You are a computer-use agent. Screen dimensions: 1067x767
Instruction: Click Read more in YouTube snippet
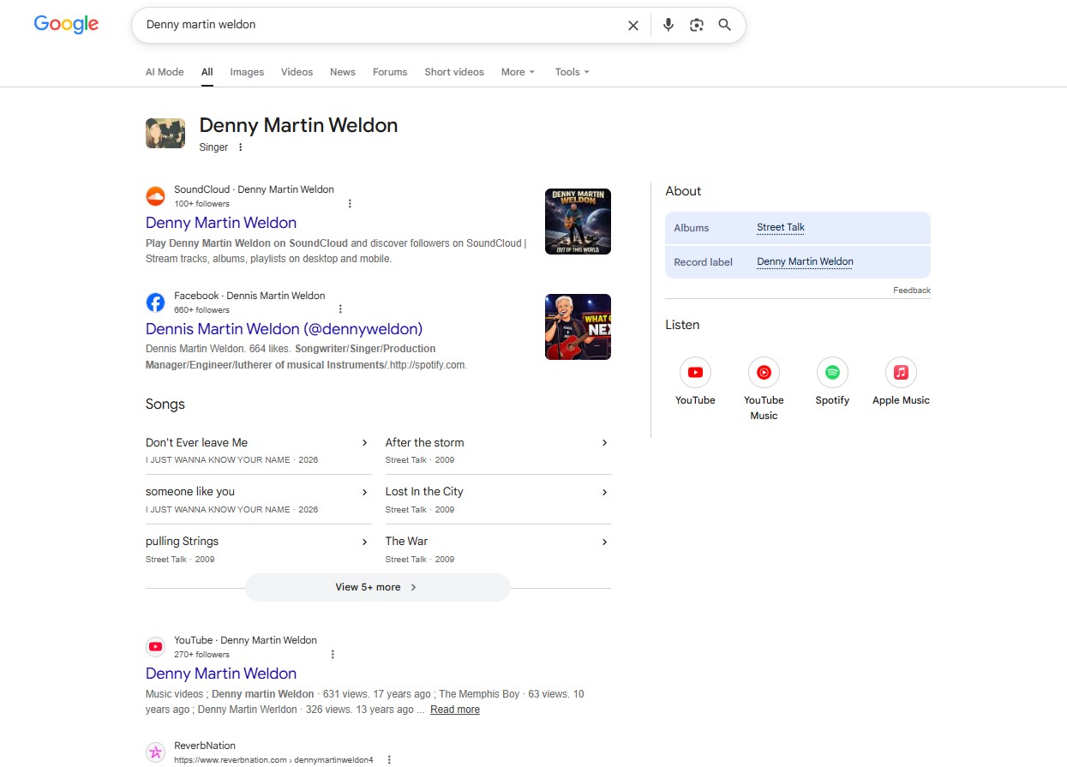point(455,710)
